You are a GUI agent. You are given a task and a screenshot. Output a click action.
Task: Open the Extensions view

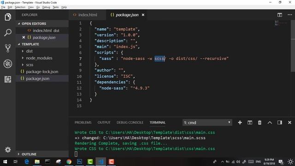point(8,79)
